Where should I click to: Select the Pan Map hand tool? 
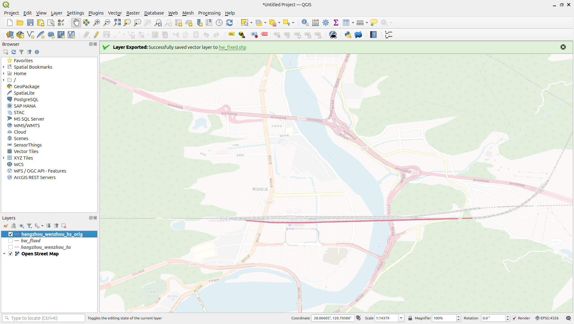(76, 23)
